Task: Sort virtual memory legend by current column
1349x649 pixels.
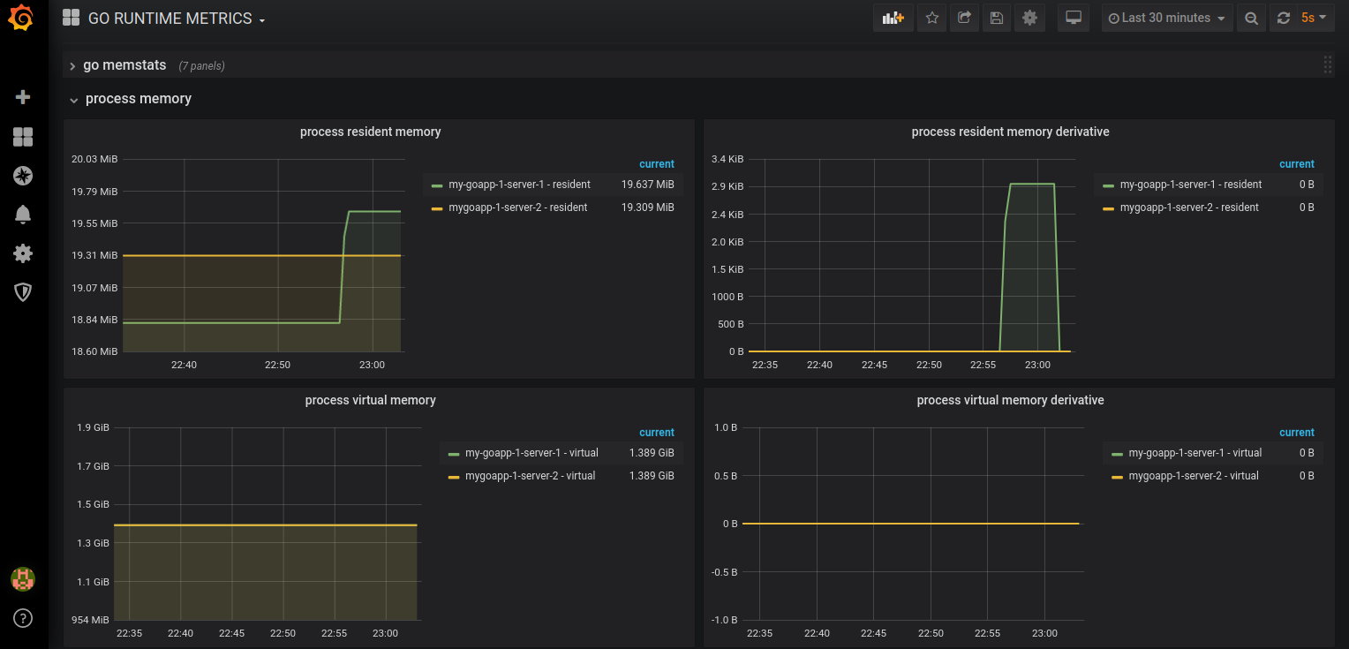Action: pyautogui.click(x=656, y=433)
